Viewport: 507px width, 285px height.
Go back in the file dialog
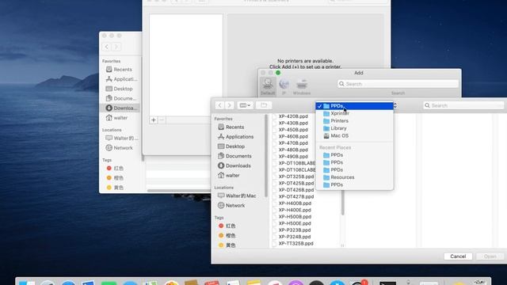point(220,105)
